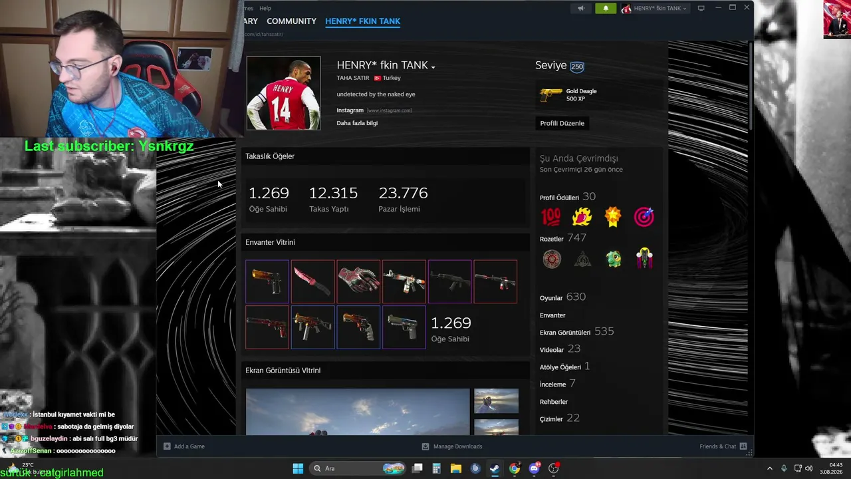Open Task View on the taskbar
851x479 pixels.
coord(417,468)
